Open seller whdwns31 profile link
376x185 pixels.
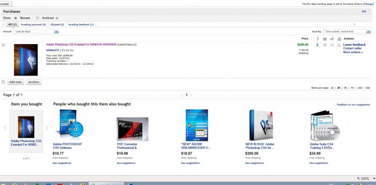[x=53, y=50]
